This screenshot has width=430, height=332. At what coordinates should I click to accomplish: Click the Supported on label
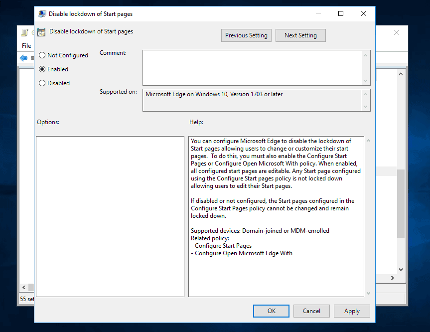coord(118,92)
